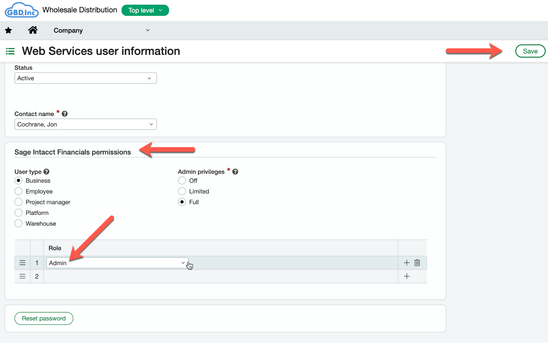Expand the Admin role dropdown
Screen dimensions: 548x343
[117, 263]
